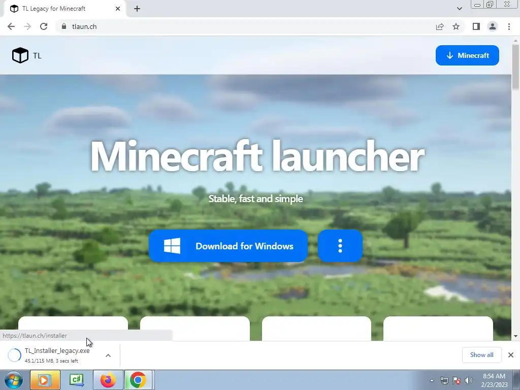Image resolution: width=520 pixels, height=390 pixels.
Task: Open the C# application taskbar icon
Action: (x=77, y=380)
